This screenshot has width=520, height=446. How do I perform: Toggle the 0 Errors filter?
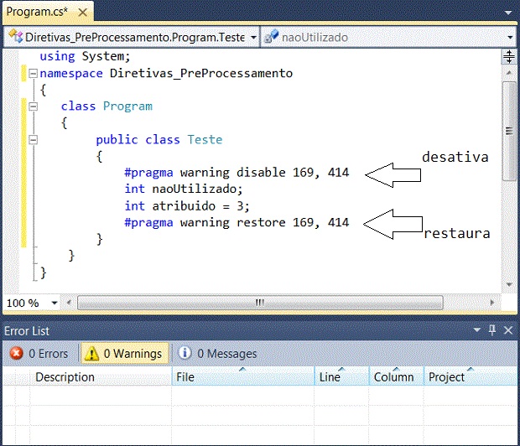click(x=39, y=354)
